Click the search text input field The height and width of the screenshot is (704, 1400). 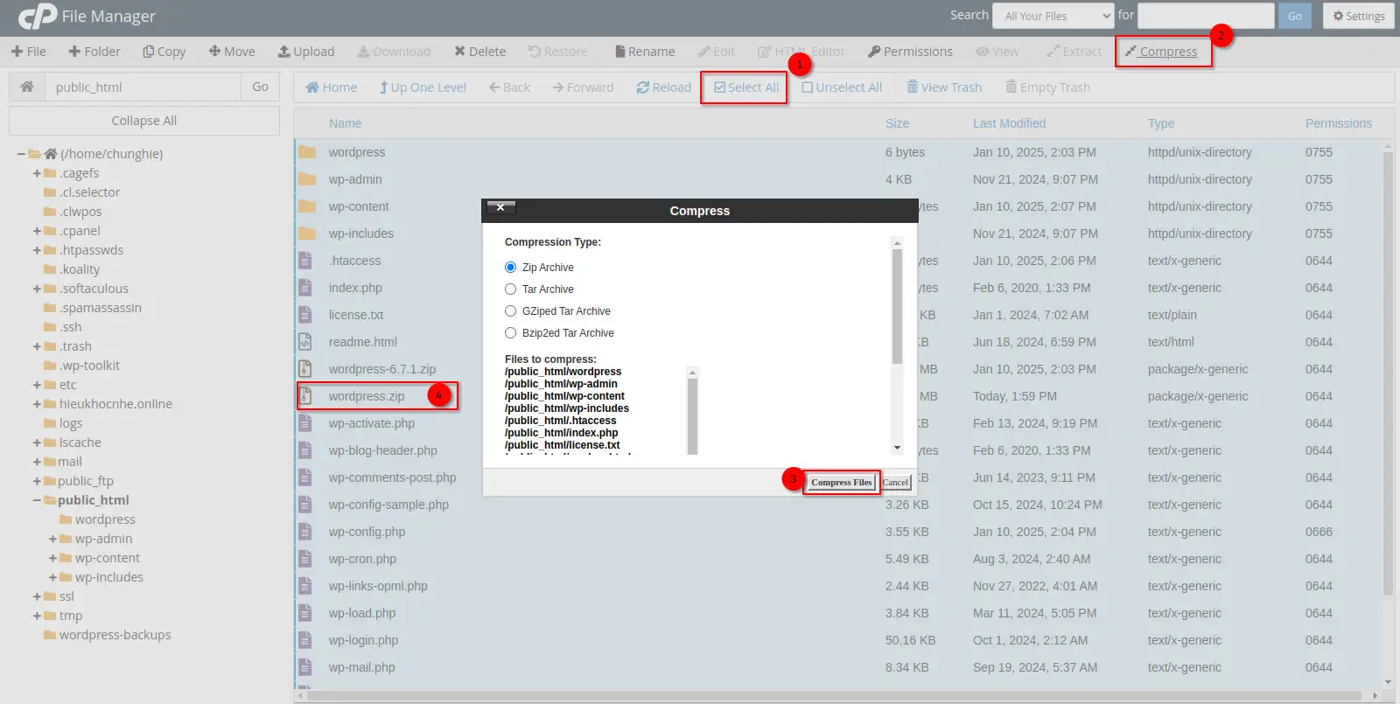[x=1205, y=16]
